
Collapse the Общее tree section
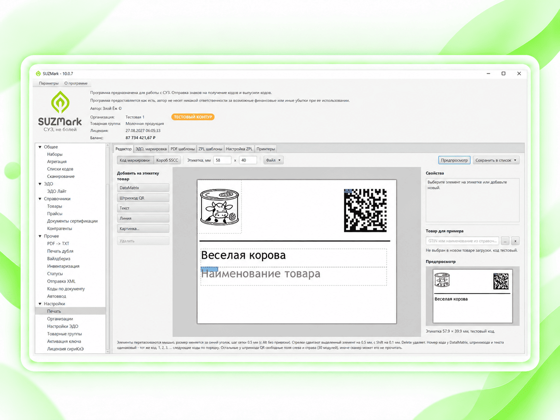tap(40, 147)
